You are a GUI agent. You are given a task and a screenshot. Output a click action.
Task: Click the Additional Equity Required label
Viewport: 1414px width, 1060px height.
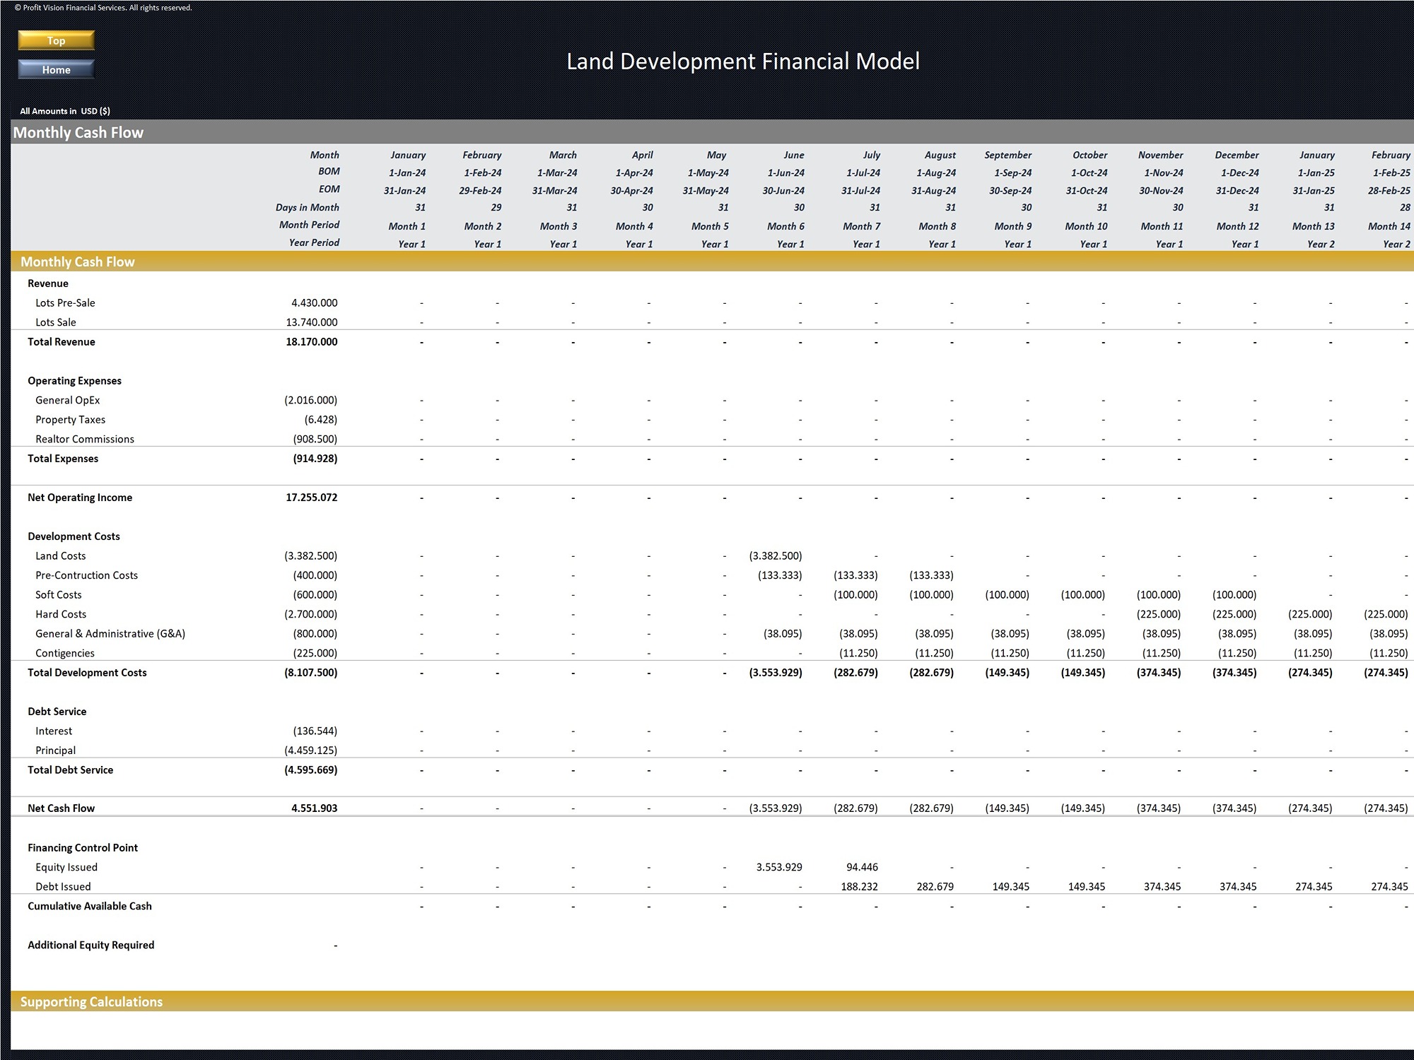pyautogui.click(x=90, y=945)
